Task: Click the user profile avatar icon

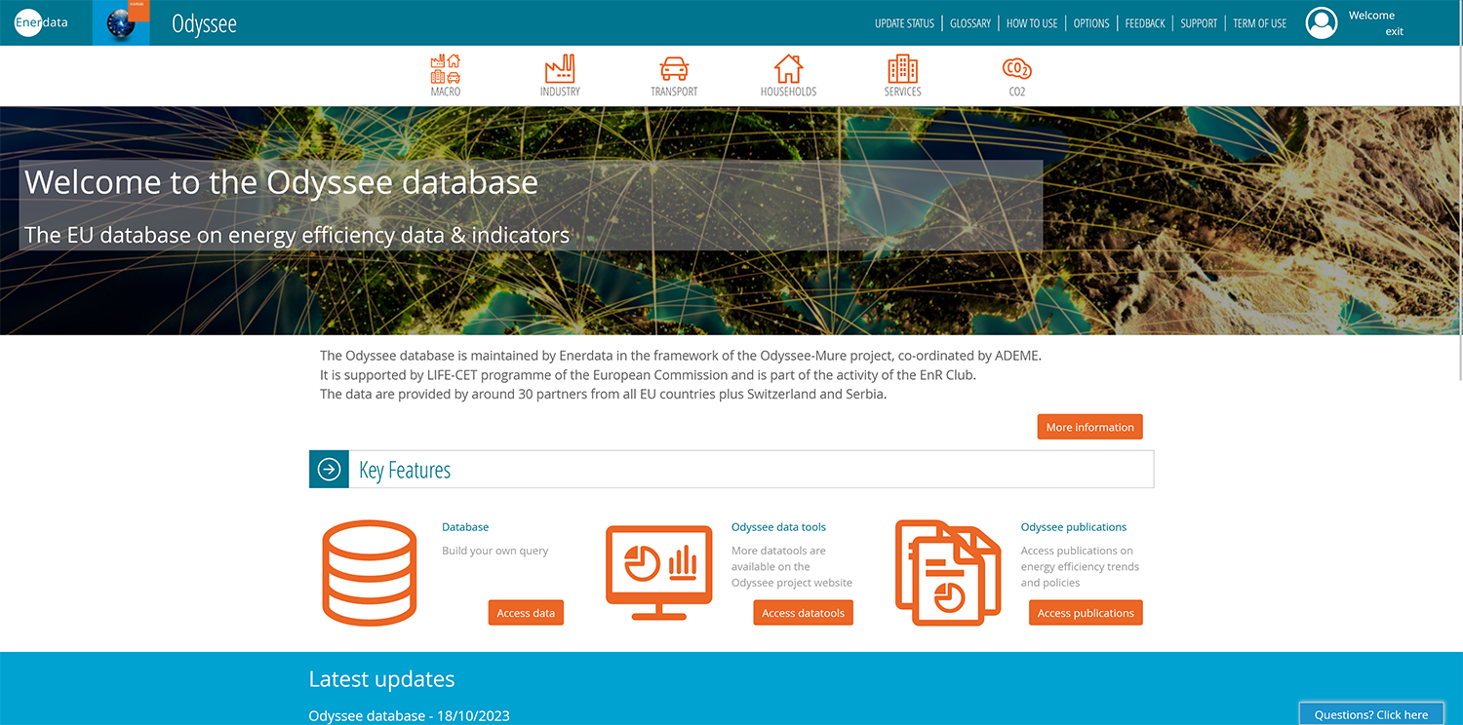Action: click(1322, 23)
